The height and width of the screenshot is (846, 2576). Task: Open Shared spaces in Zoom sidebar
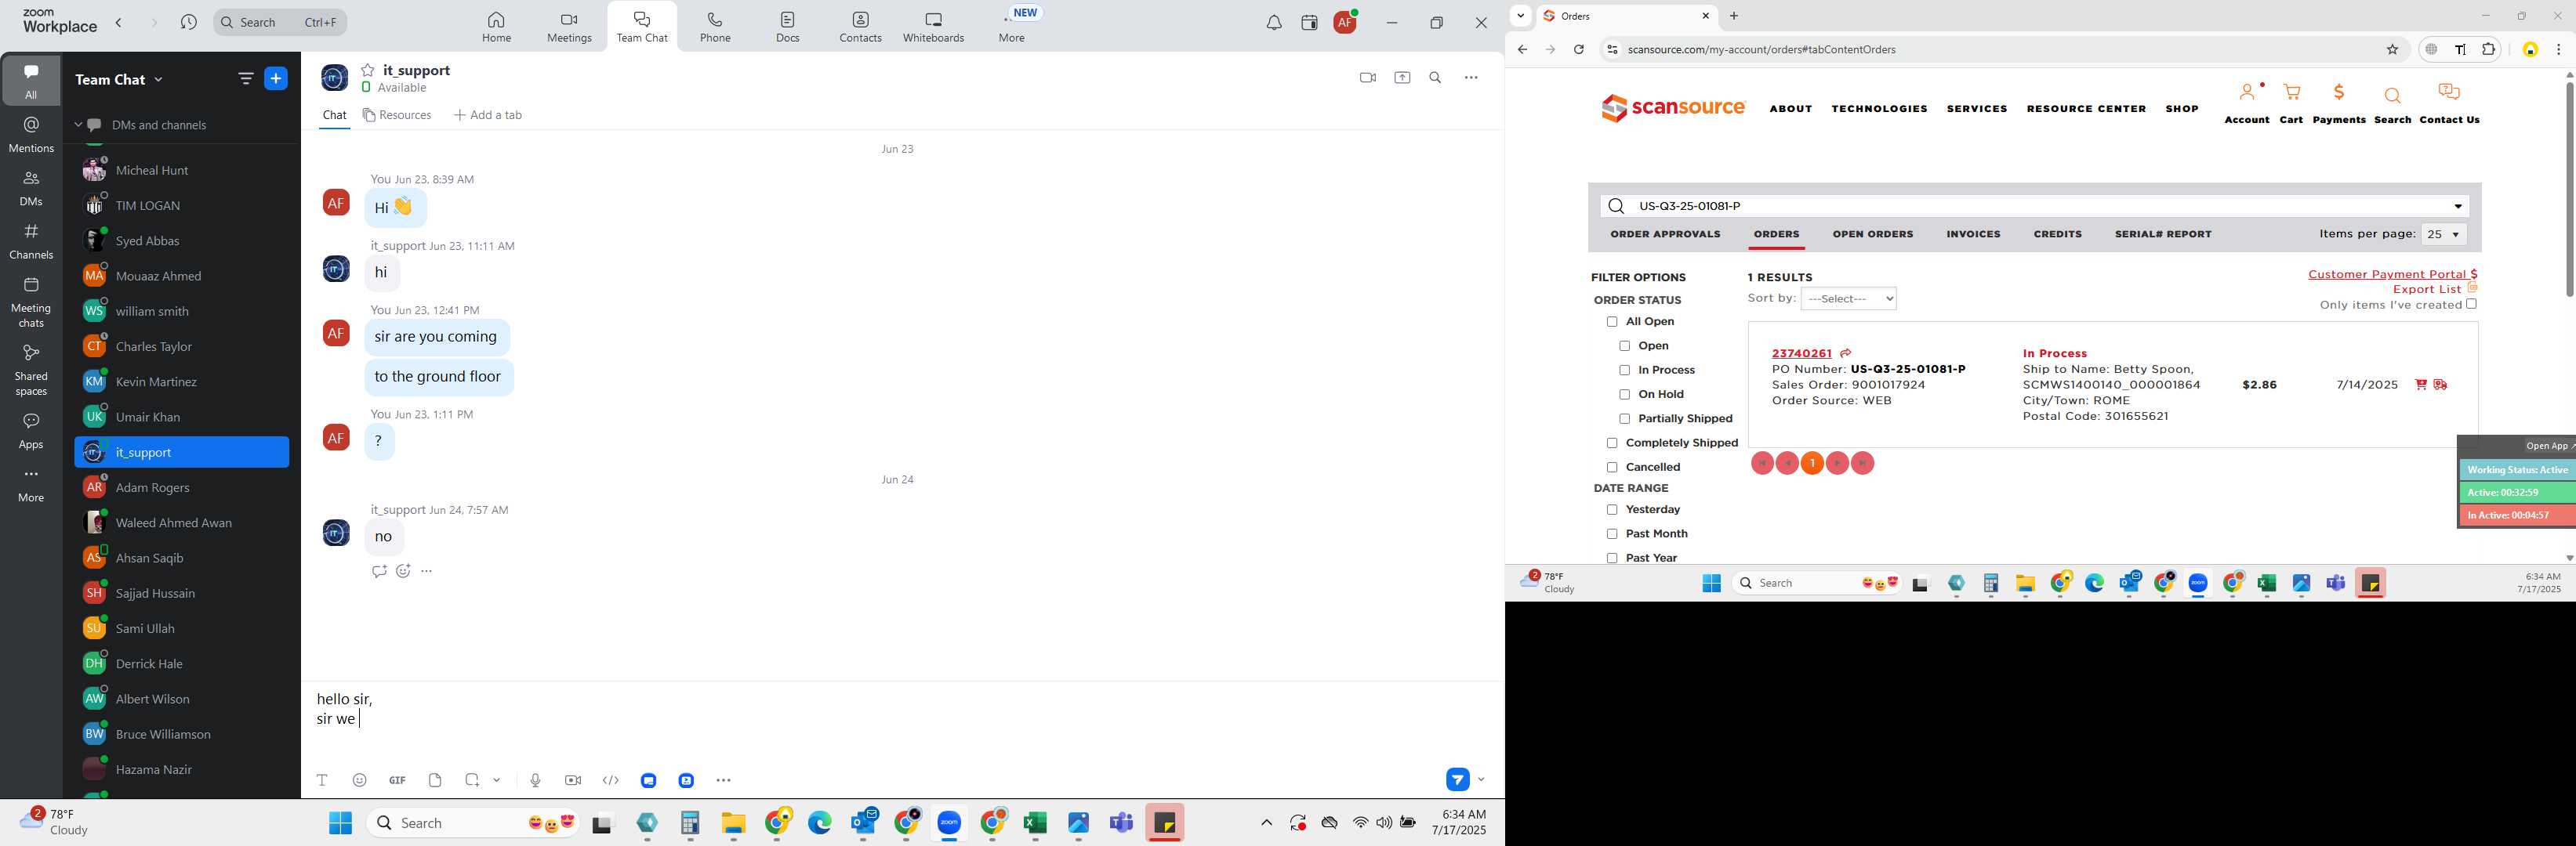click(x=31, y=371)
